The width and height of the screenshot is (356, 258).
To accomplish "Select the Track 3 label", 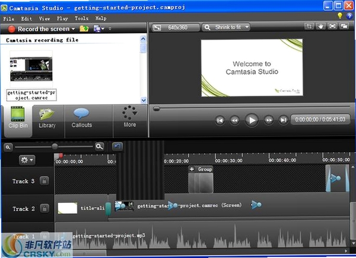I will [x=23, y=181].
